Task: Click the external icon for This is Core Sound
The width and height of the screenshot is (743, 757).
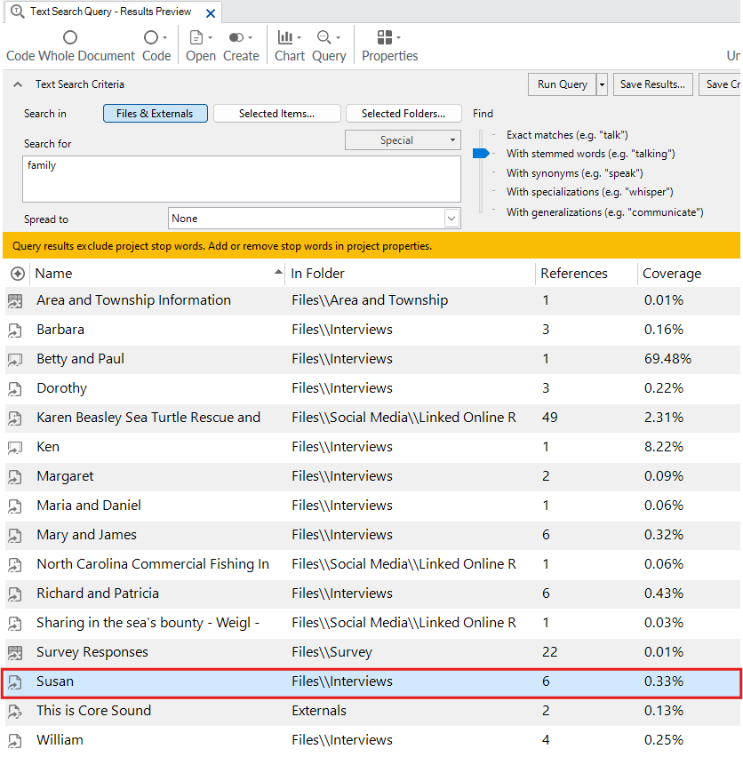Action: coord(15,712)
